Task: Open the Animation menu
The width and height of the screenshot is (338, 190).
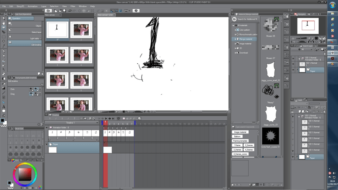Action: click(32, 6)
